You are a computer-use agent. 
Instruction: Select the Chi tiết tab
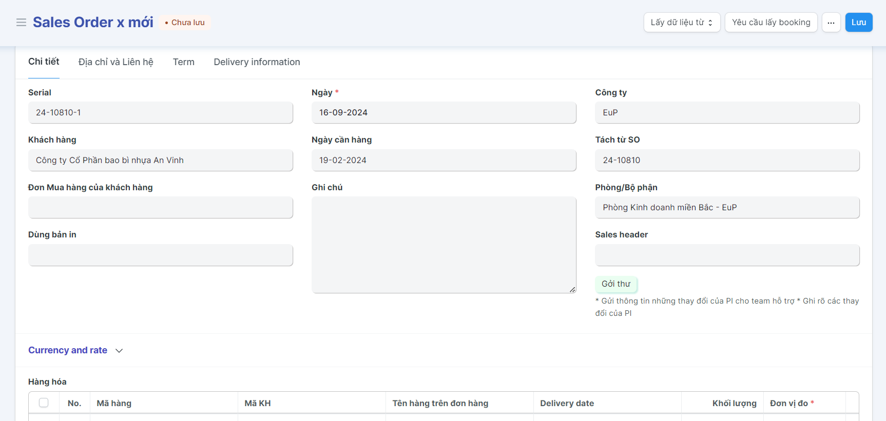click(x=44, y=62)
